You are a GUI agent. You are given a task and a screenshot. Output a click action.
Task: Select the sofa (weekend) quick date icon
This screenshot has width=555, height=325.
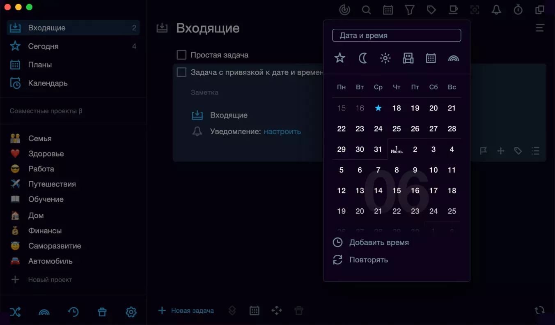click(408, 58)
